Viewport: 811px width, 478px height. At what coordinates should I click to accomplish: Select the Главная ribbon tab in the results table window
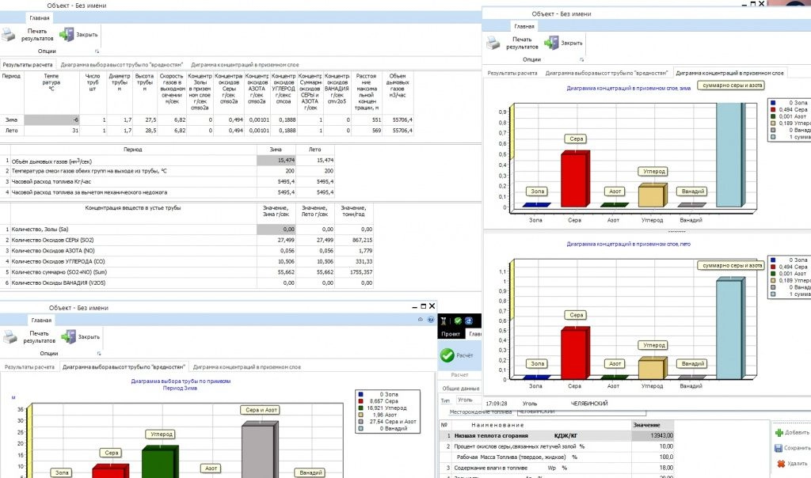click(x=40, y=18)
